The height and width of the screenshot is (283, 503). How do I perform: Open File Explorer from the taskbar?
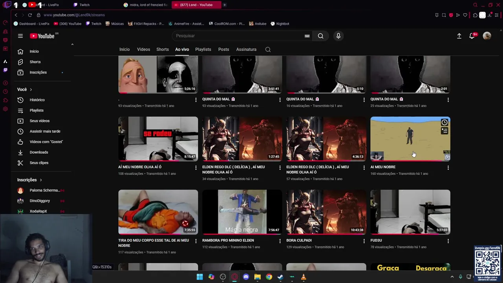257,277
